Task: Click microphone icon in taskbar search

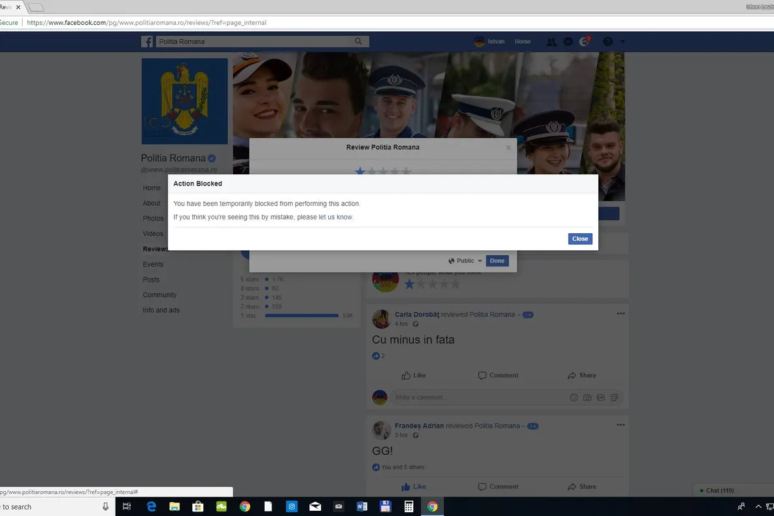Action: 105,507
